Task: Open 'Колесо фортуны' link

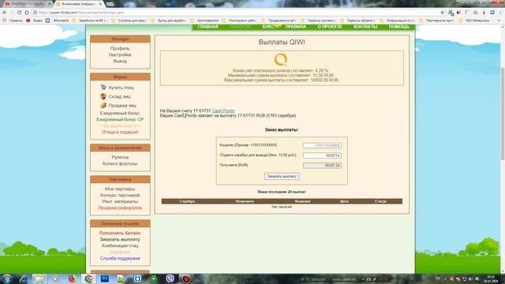Action: [120, 163]
